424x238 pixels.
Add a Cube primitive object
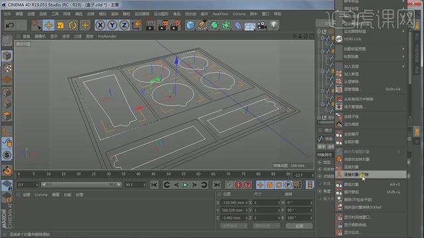190,25
